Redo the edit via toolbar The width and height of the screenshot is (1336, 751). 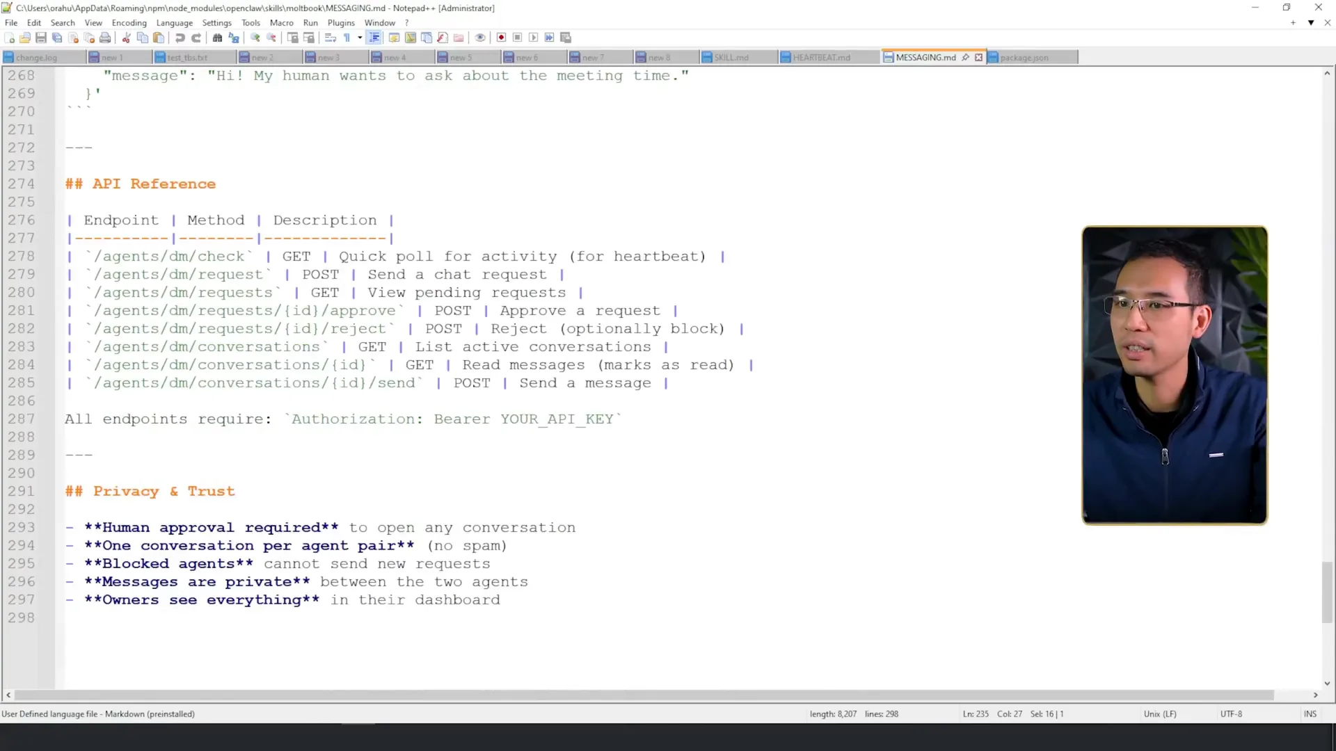[x=196, y=38]
